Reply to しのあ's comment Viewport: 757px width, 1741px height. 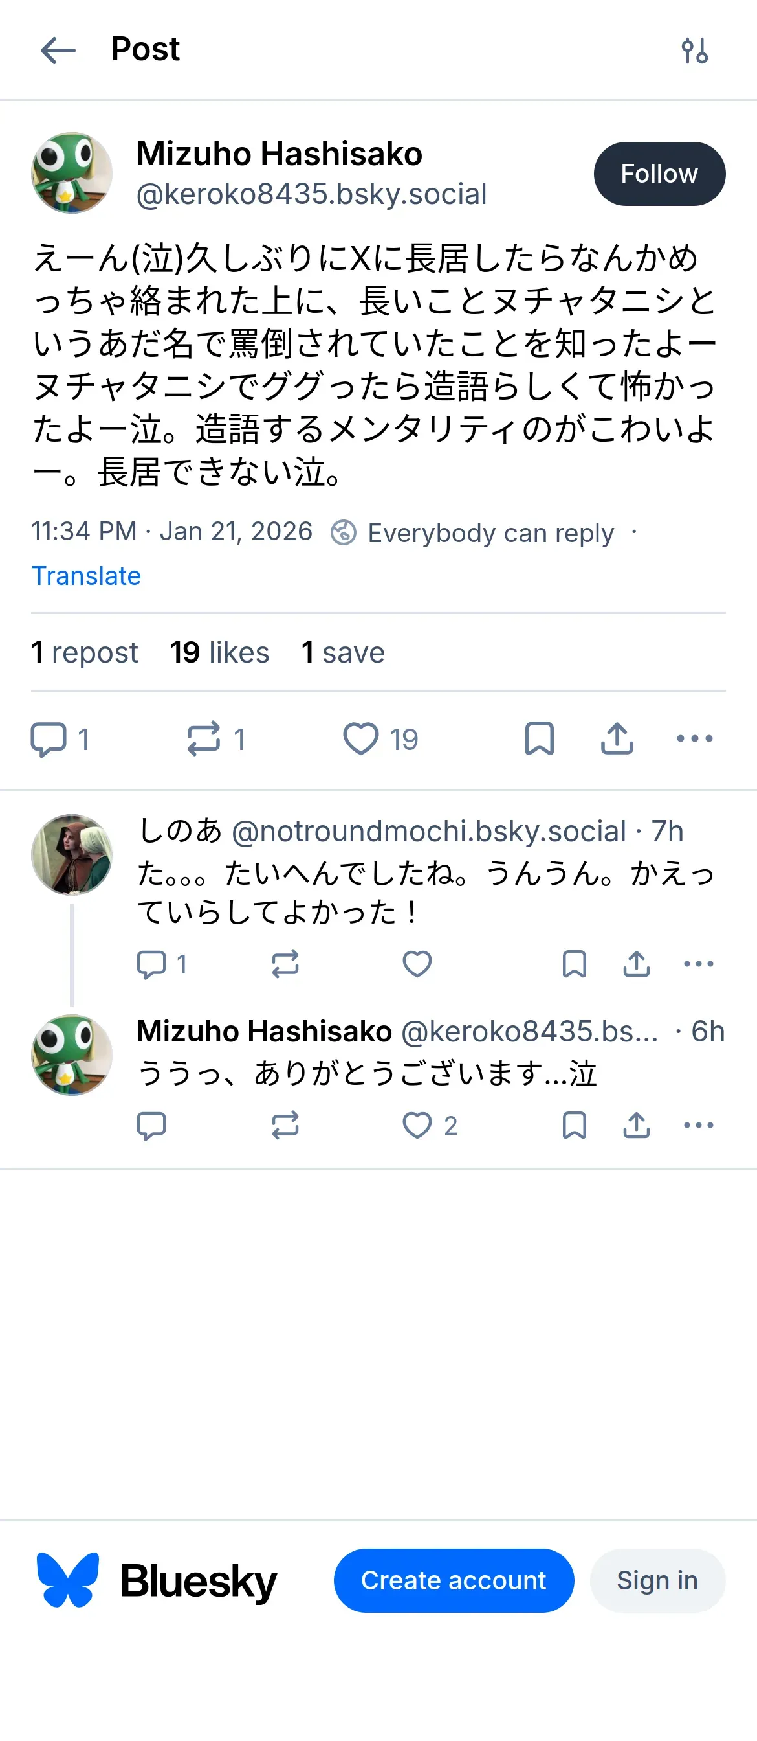[151, 964]
